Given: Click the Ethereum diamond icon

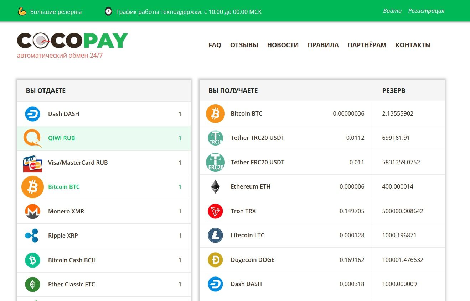Looking at the screenshot, I should (x=215, y=186).
